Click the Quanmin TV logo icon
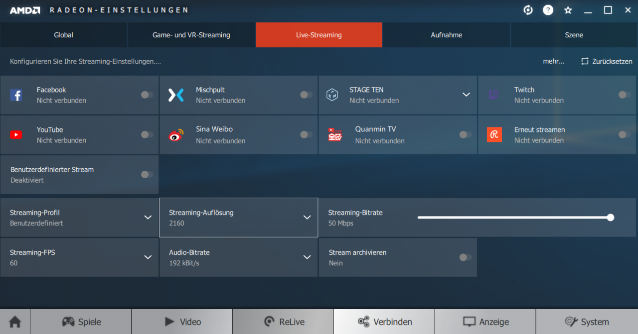Screen dimensions: 638x334 click(335, 135)
